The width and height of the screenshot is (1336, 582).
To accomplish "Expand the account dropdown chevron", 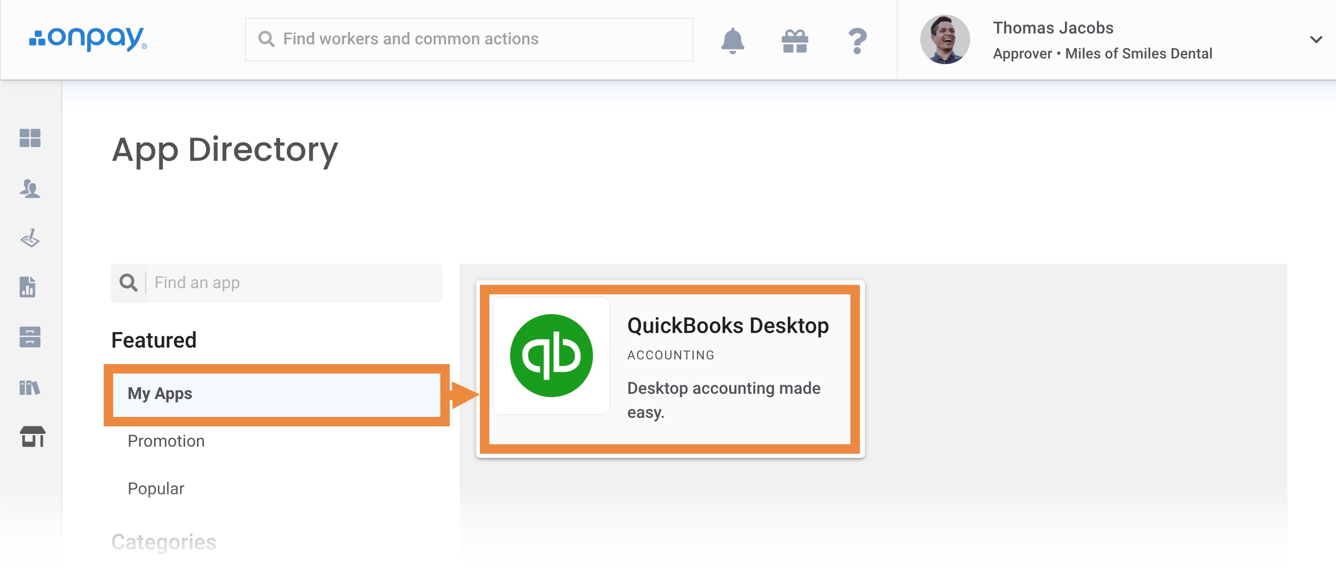I will point(1315,40).
